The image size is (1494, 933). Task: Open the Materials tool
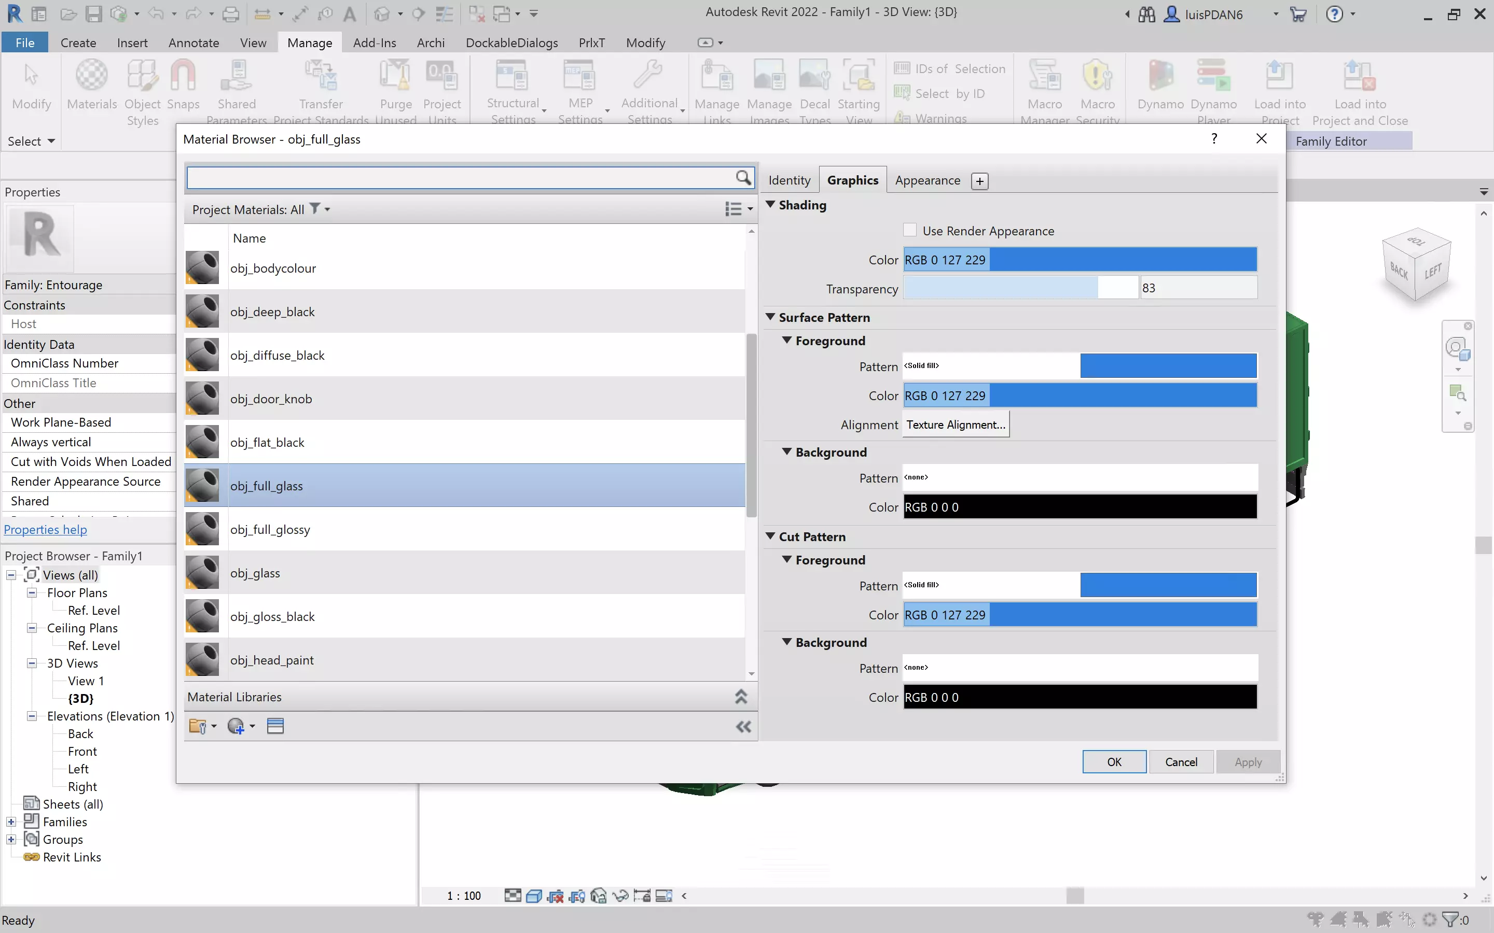click(91, 87)
